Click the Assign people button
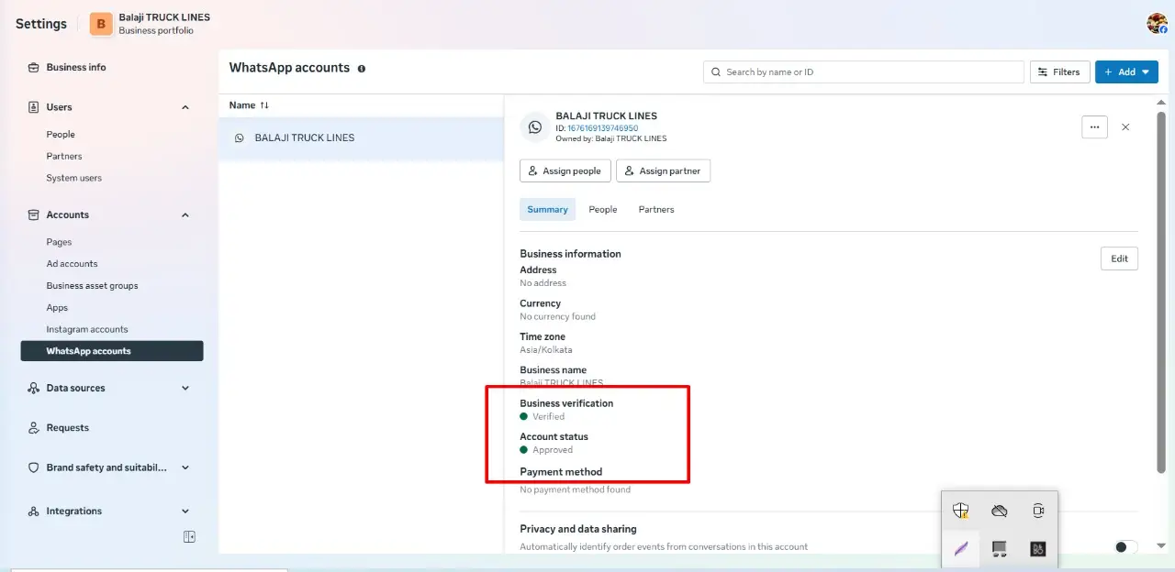The height and width of the screenshot is (572, 1175). (x=565, y=170)
